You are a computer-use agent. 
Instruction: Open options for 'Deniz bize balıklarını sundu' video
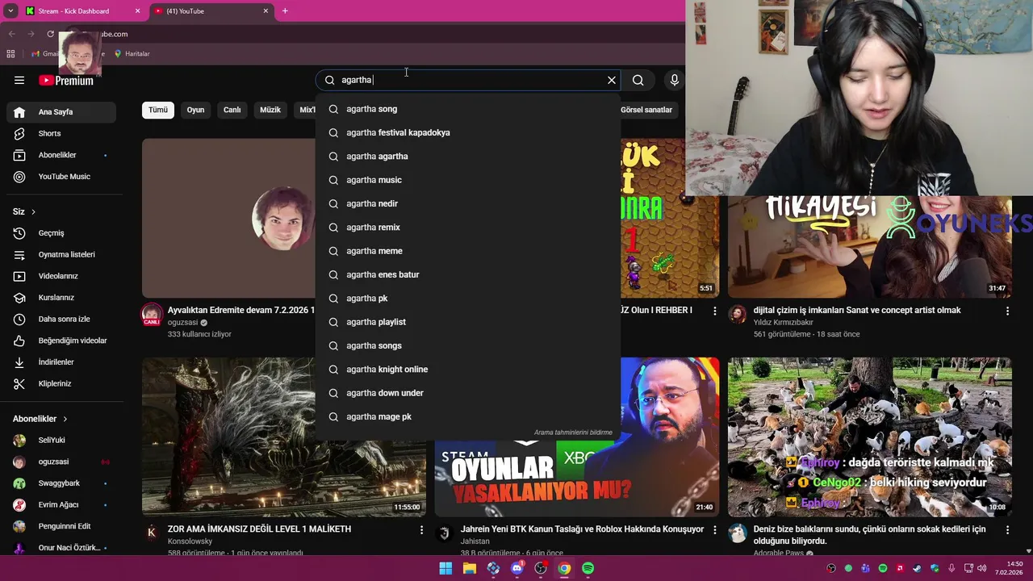[1007, 530]
